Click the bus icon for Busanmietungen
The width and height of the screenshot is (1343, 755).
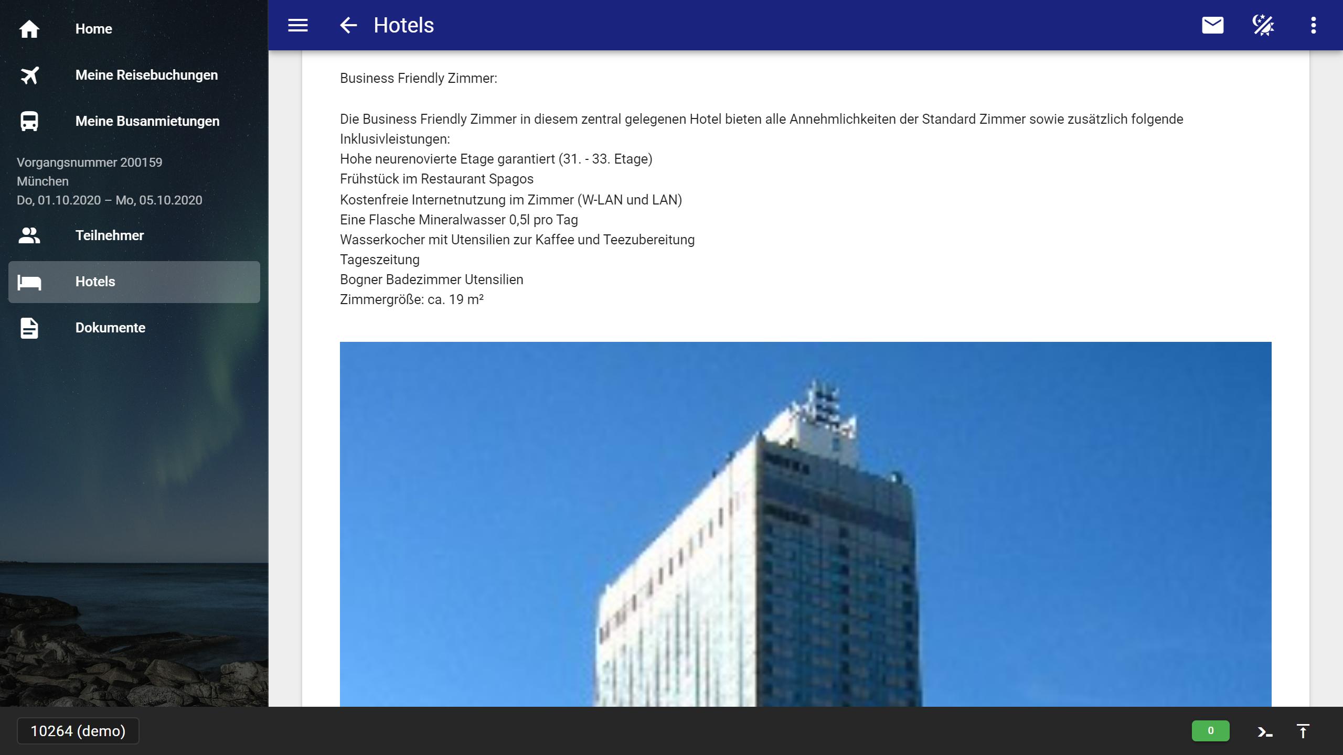click(x=29, y=121)
